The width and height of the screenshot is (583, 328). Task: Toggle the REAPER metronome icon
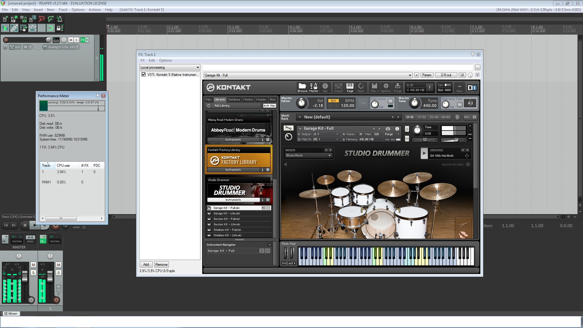point(60,19)
